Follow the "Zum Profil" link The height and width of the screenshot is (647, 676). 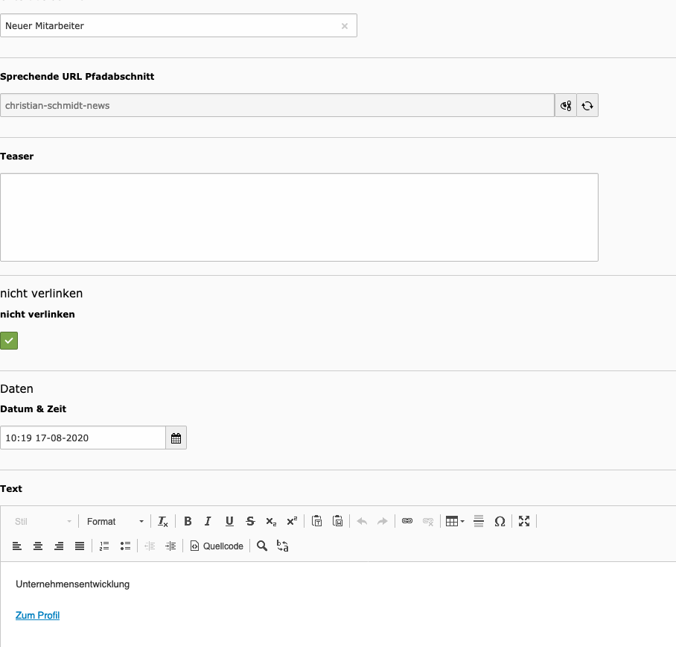pyautogui.click(x=37, y=616)
